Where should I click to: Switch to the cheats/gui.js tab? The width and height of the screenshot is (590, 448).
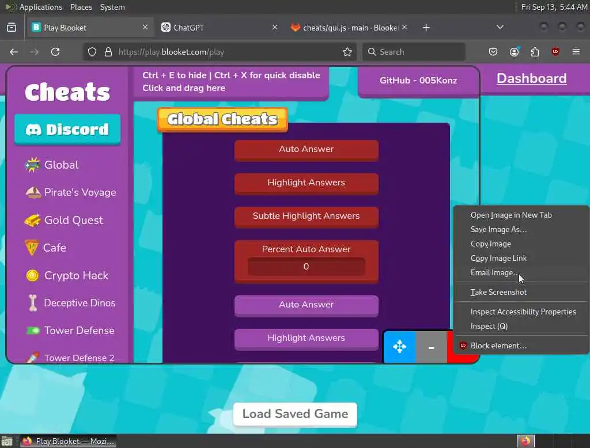point(349,28)
